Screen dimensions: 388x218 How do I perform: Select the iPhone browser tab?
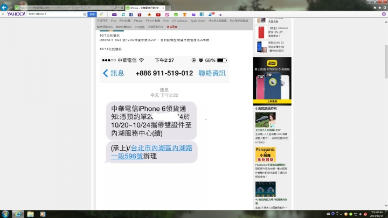145,8
